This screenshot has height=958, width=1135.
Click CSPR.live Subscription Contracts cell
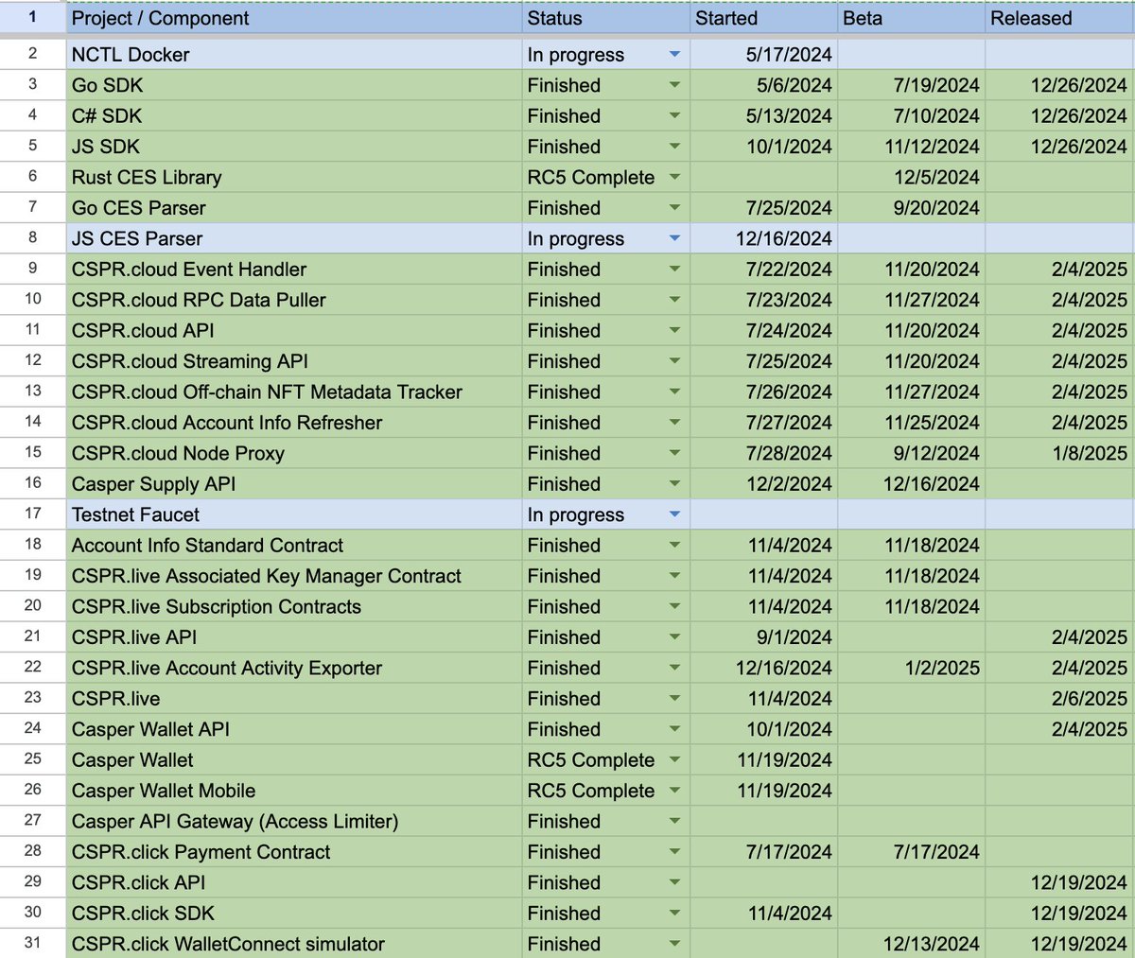pos(293,606)
